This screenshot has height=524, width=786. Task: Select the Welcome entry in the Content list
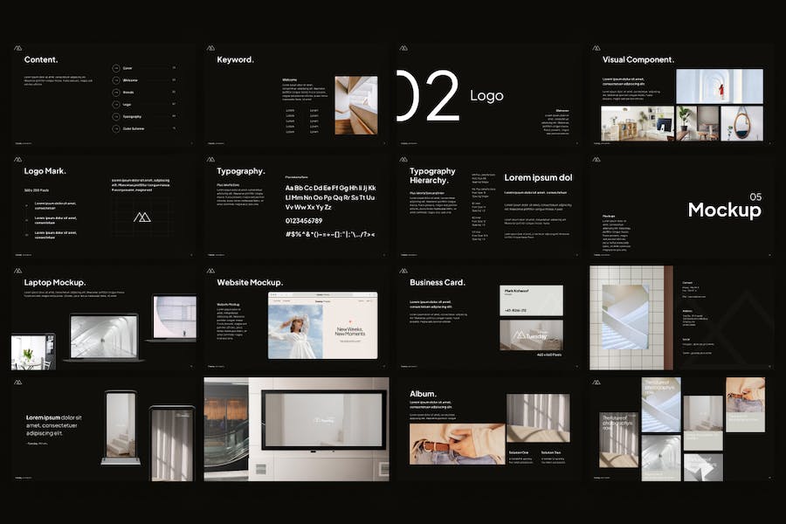coord(144,80)
